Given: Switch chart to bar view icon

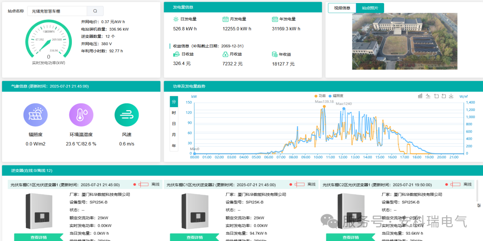Looking at the screenshot, I should pos(420,96).
